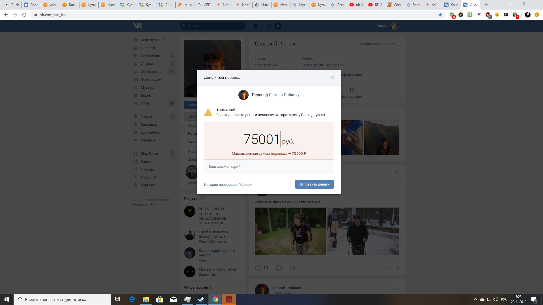
Task: Open Microsoft Edge from taskbar
Action: coord(132,300)
